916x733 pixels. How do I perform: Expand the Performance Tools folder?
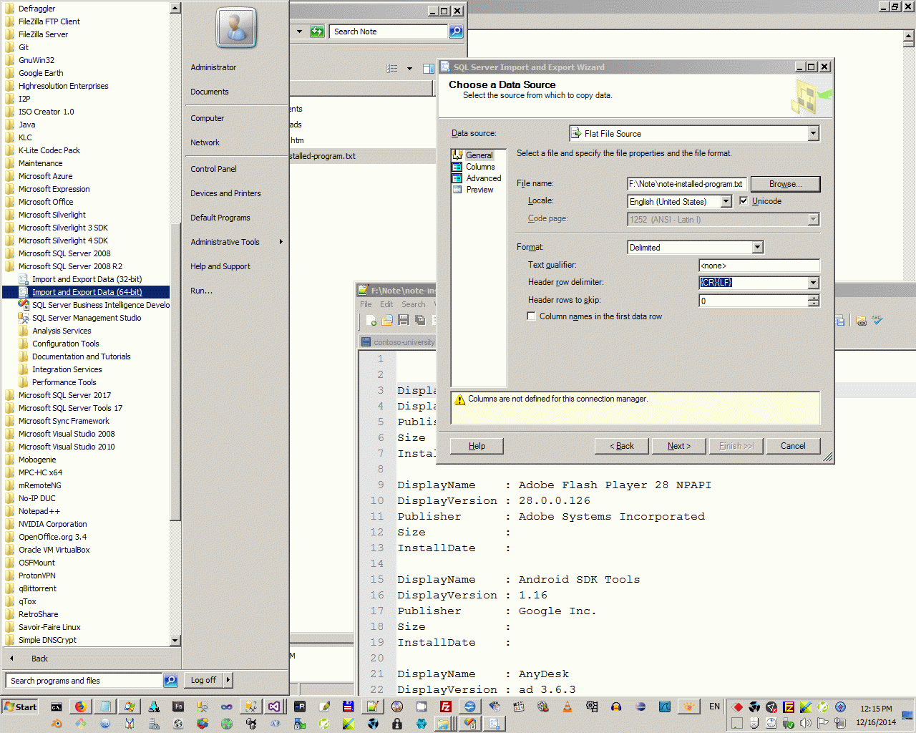tap(64, 382)
